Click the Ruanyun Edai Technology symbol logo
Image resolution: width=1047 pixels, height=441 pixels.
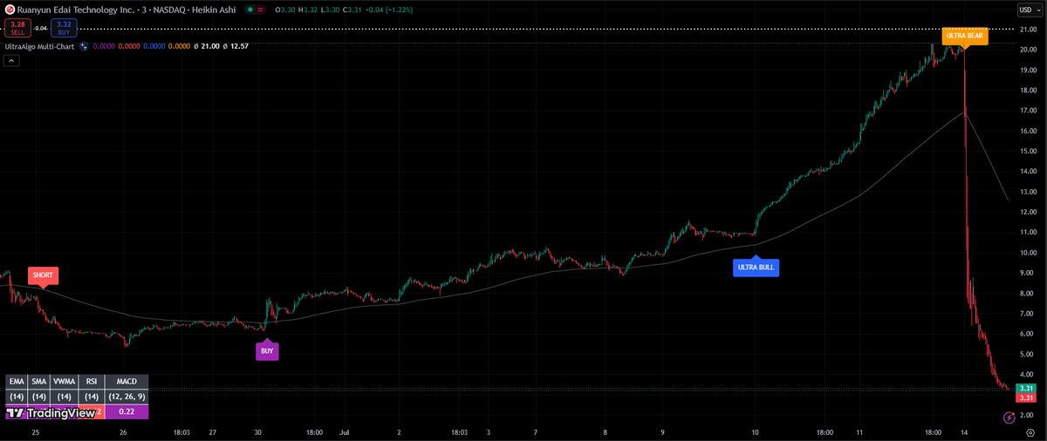[x=10, y=10]
